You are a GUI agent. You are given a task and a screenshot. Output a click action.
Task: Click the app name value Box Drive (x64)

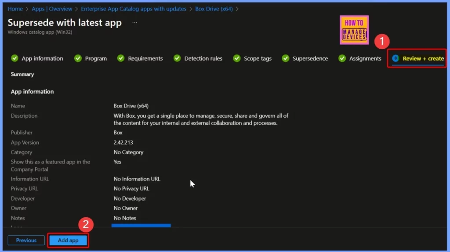(131, 106)
